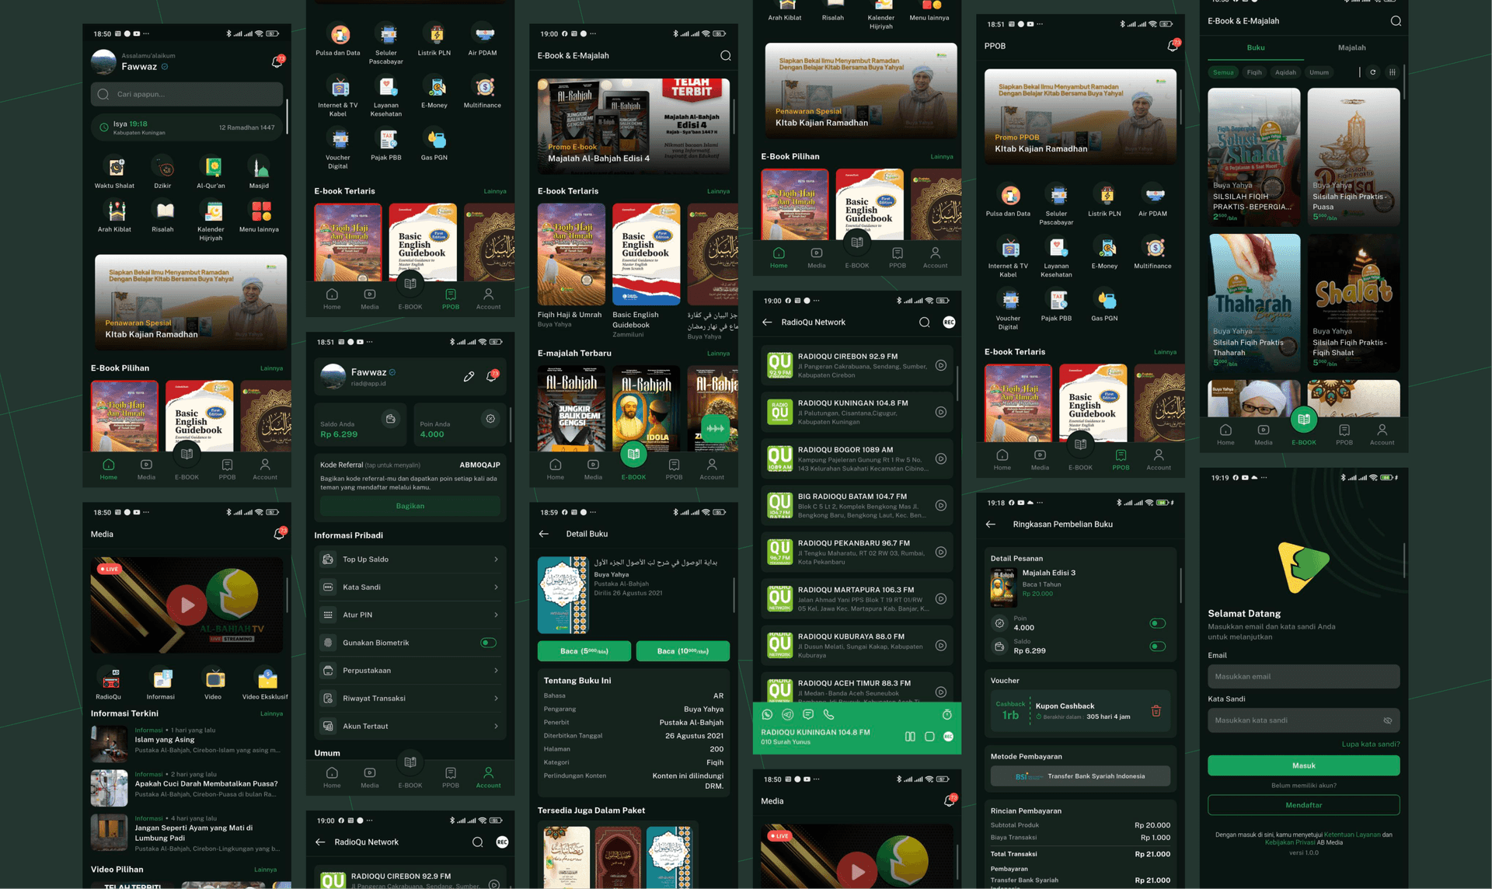Tap the Video Eksklusif folder icon

(x=267, y=678)
